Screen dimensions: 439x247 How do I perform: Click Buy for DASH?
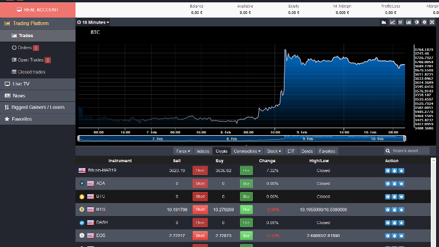[x=246, y=222]
